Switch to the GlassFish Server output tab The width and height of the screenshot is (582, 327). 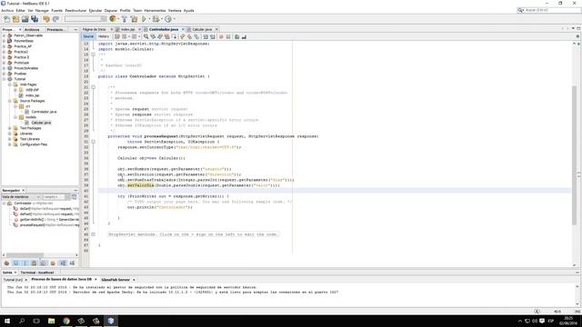click(x=115, y=280)
